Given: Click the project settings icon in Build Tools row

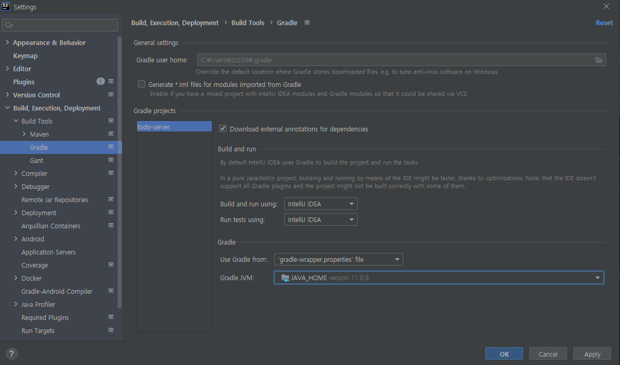Looking at the screenshot, I should (x=111, y=121).
